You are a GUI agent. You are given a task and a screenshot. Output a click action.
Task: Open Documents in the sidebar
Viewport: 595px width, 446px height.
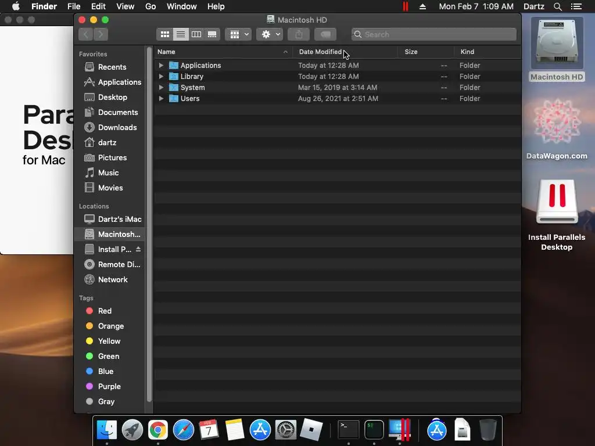pyautogui.click(x=110, y=112)
